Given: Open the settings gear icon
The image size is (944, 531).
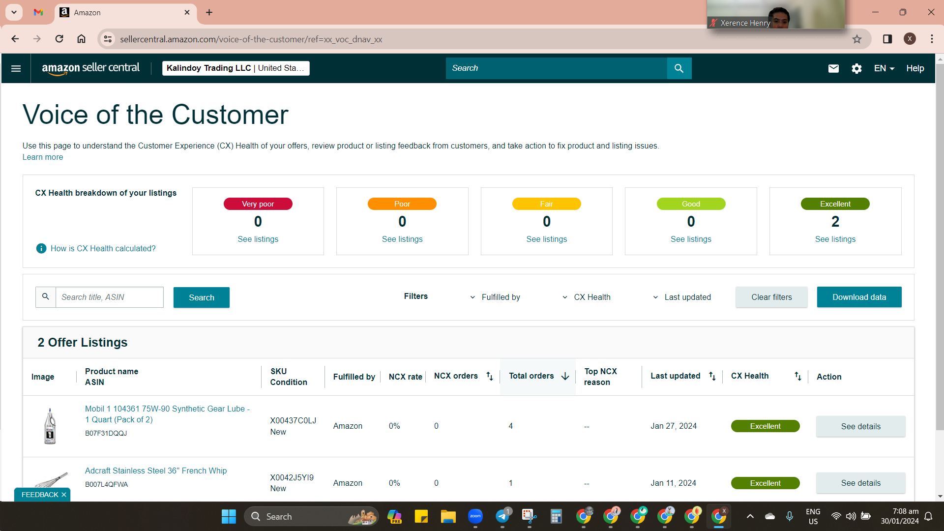Looking at the screenshot, I should 856,68.
